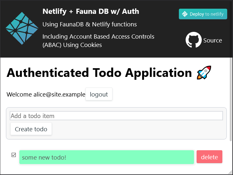Open the Source link text
The width and height of the screenshot is (233, 175).
[212, 40]
